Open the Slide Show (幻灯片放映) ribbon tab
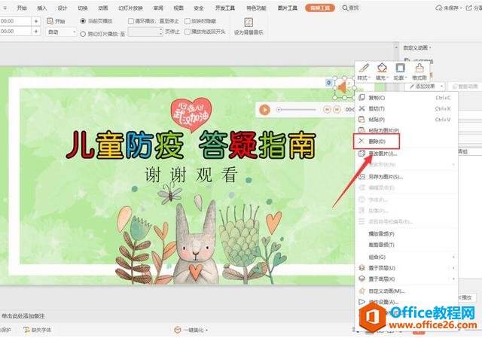The height and width of the screenshot is (338, 482). click(x=130, y=8)
